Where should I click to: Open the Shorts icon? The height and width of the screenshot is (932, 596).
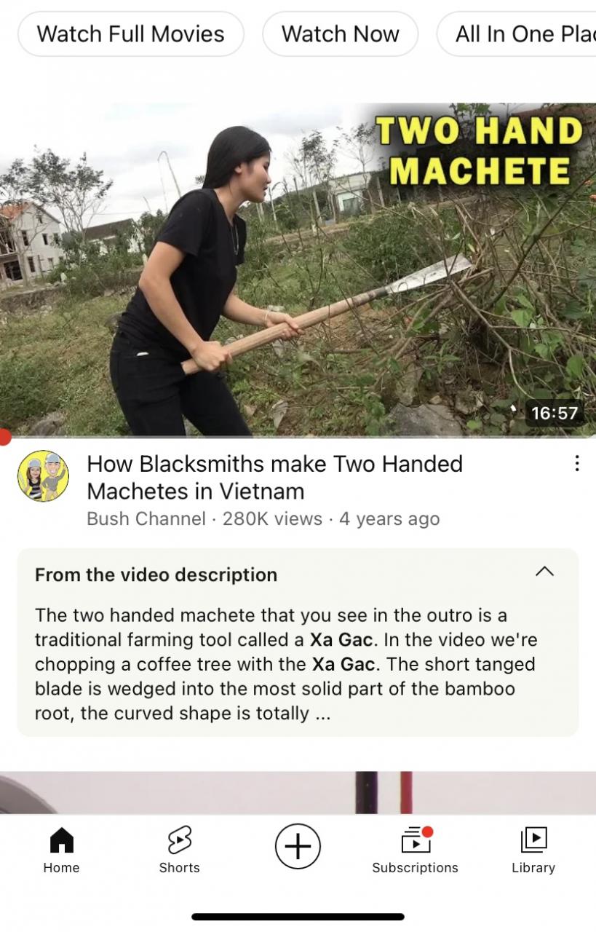pos(179,840)
